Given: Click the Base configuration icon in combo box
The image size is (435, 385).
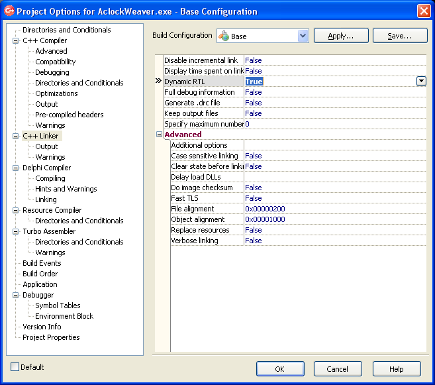Looking at the screenshot, I should pos(224,36).
